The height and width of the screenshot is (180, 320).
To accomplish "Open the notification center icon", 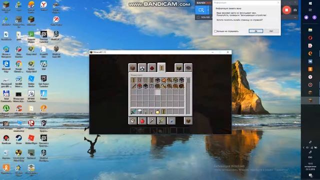I will click(x=310, y=175).
